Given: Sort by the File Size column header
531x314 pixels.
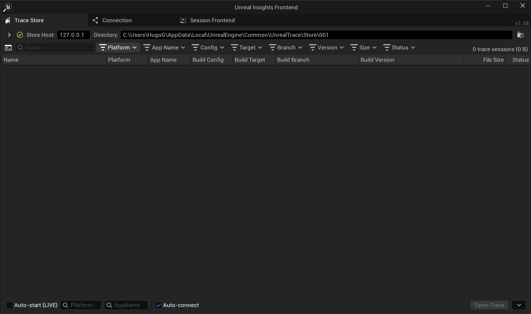Looking at the screenshot, I should (x=485, y=60).
